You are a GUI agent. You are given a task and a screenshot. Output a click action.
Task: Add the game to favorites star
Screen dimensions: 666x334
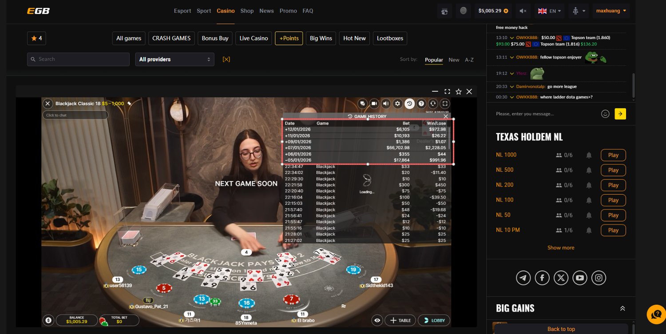458,92
